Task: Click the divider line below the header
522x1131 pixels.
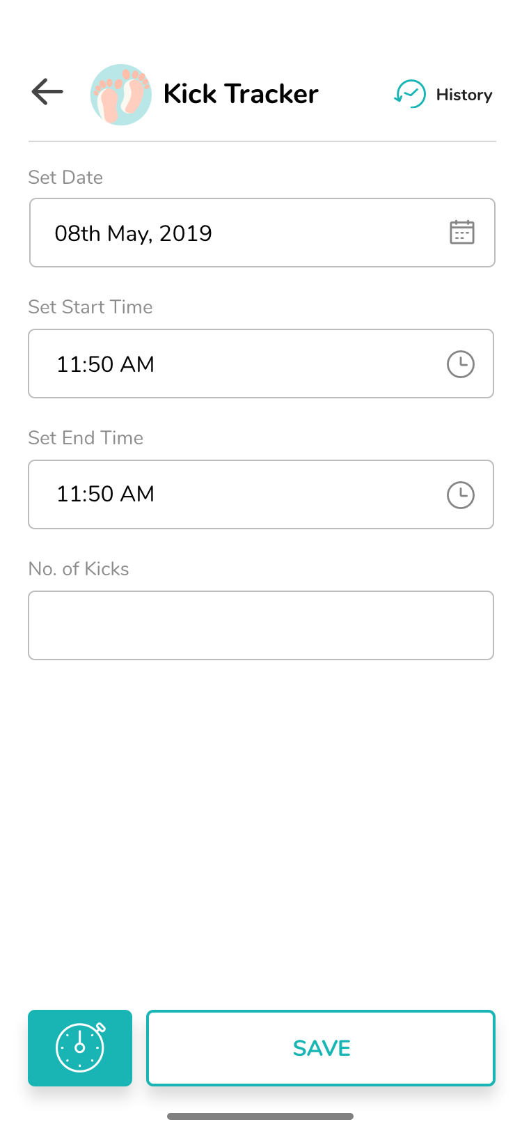Action: coord(262,141)
